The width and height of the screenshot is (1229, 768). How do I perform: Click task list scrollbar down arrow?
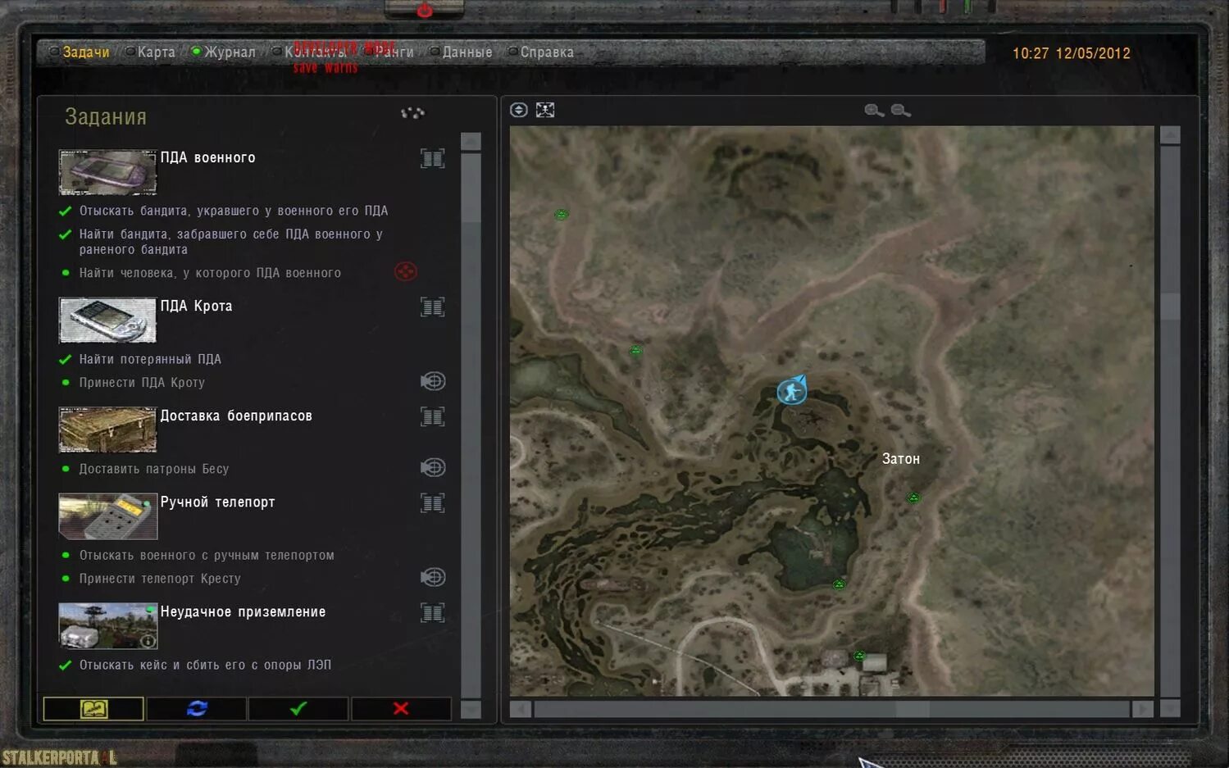[471, 710]
